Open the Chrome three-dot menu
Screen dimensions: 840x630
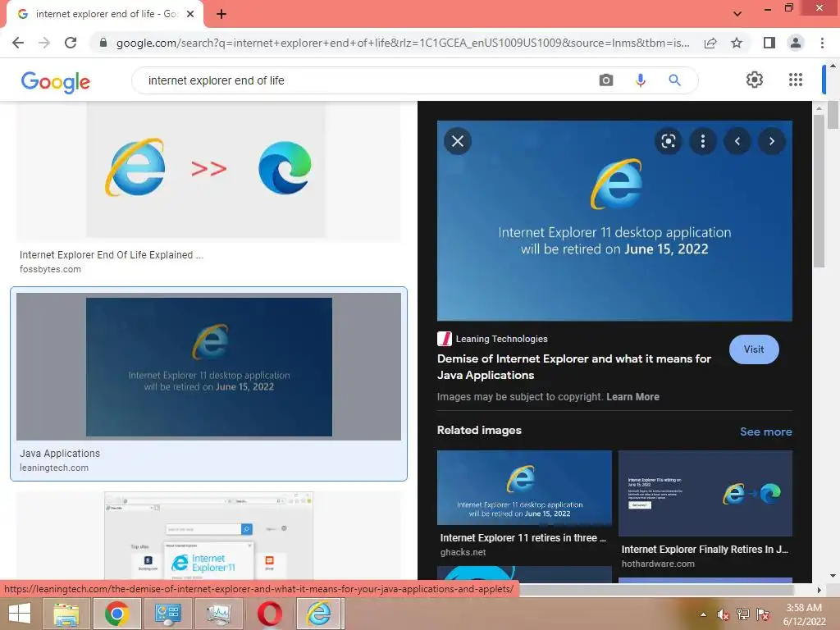(822, 43)
